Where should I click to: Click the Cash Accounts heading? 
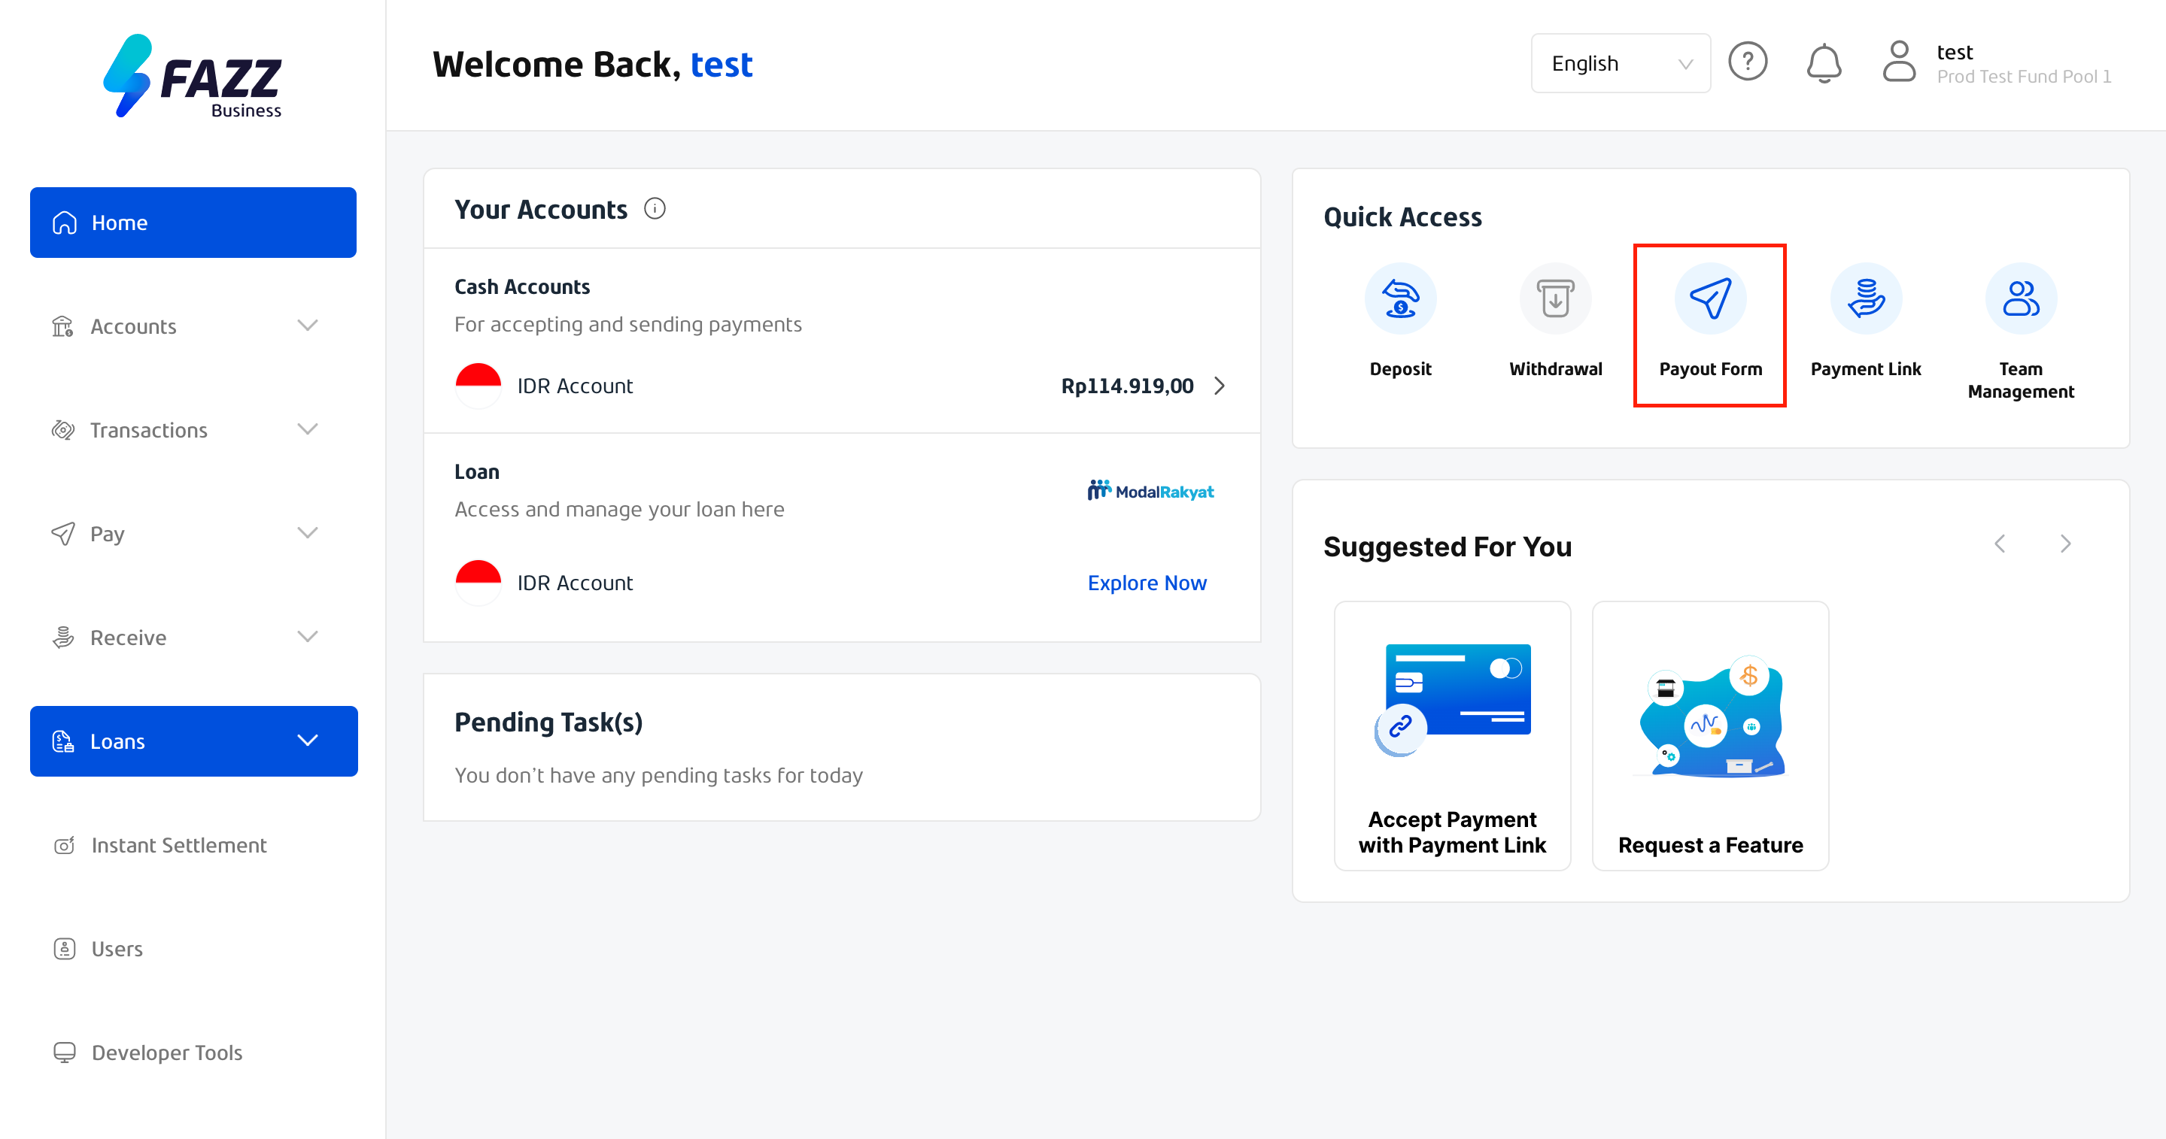click(522, 286)
